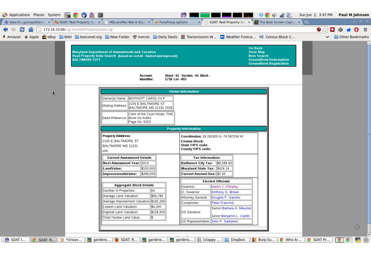This screenshot has width=371, height=255.
Task: Go to the browser Home page
Action: [x=31, y=29]
